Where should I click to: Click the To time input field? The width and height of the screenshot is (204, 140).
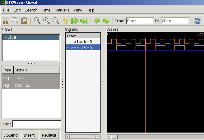click(x=175, y=21)
